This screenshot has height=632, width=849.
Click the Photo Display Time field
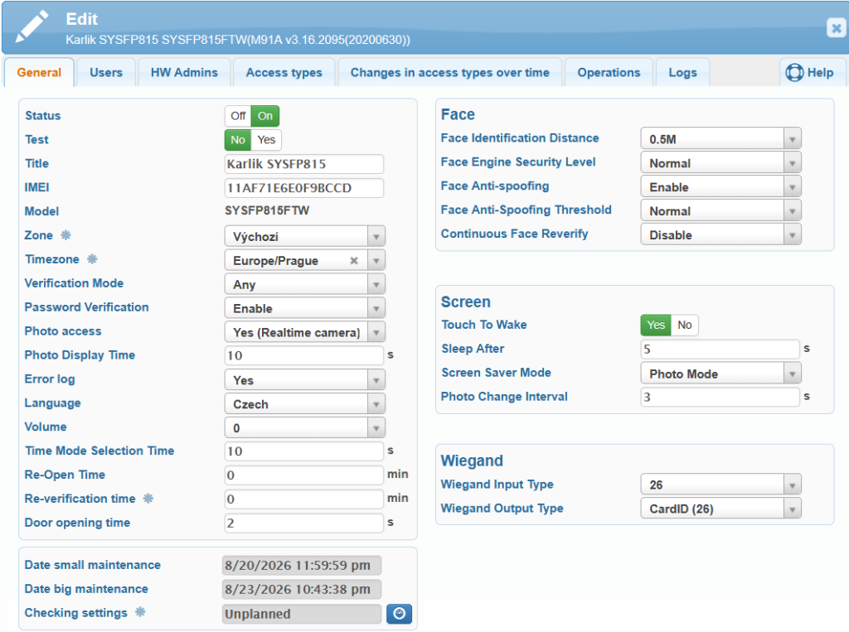click(304, 355)
